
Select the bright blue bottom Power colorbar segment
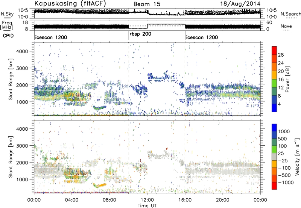(x=274, y=108)
